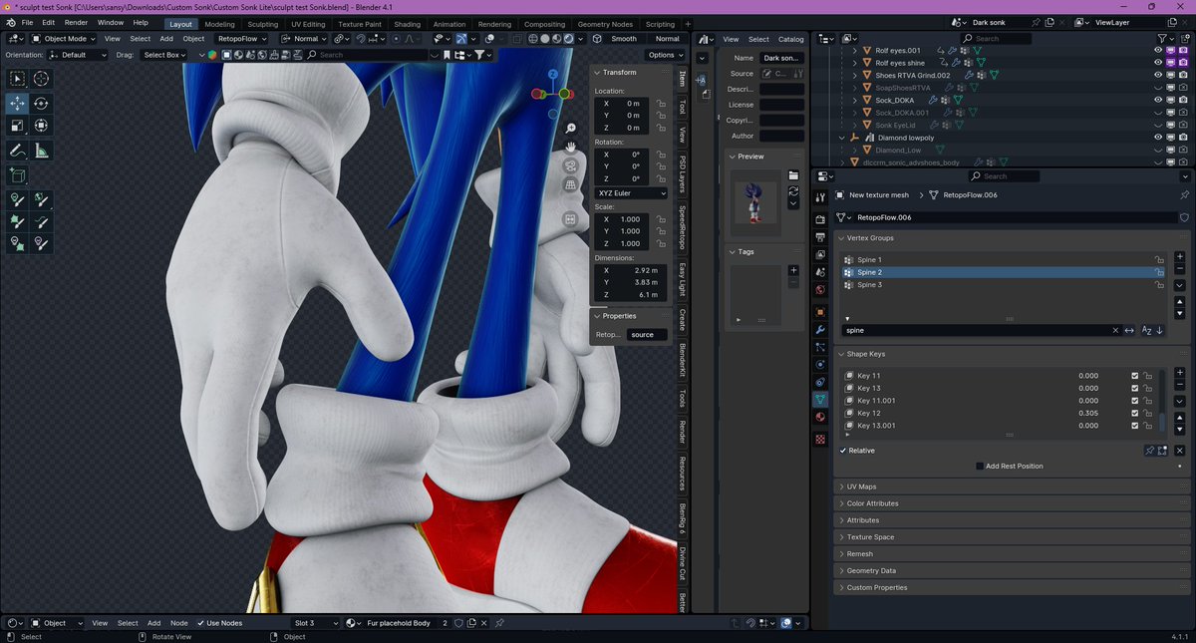Invert vertex group filter arrows icon
Screen dimensions: 1196x643
click(1129, 330)
